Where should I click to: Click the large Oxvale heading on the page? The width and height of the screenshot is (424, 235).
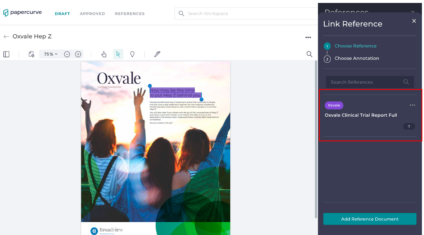(119, 79)
